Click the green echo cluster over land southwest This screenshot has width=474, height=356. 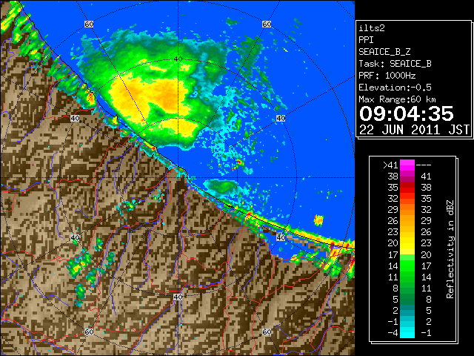pyautogui.click(x=79, y=264)
